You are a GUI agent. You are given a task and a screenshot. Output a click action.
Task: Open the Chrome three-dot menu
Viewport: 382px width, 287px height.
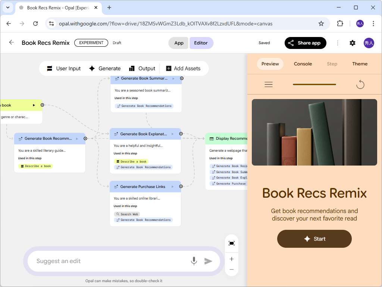pyautogui.click(x=373, y=24)
